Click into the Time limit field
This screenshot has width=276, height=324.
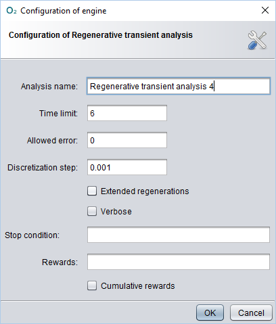click(x=127, y=113)
